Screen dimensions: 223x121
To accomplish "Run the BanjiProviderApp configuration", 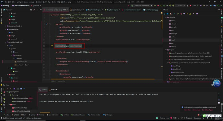I will pos(155,6).
